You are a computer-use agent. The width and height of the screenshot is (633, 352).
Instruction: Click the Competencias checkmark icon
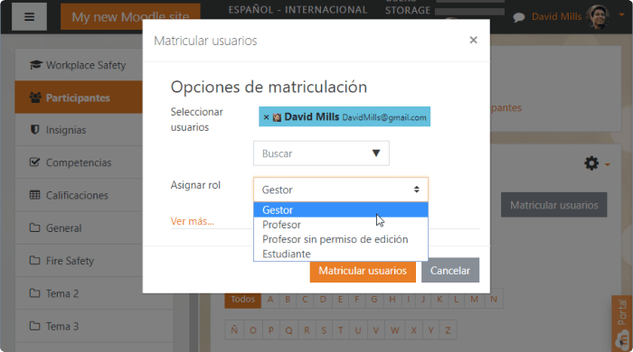(34, 162)
